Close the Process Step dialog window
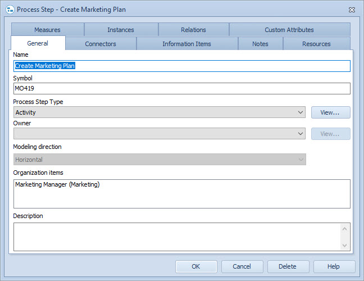 (352, 10)
